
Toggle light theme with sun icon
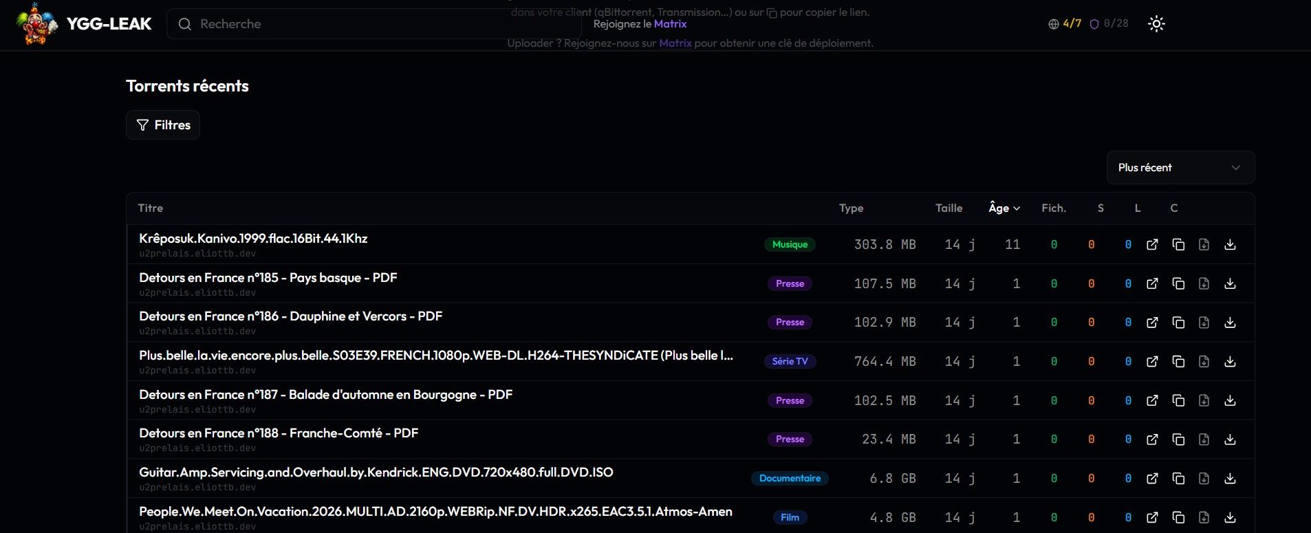(x=1156, y=24)
